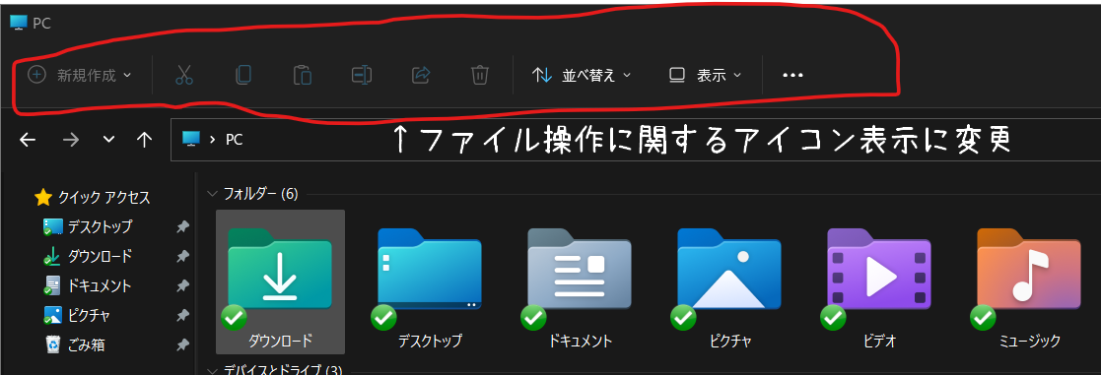Go forward with the right arrow

(71, 140)
